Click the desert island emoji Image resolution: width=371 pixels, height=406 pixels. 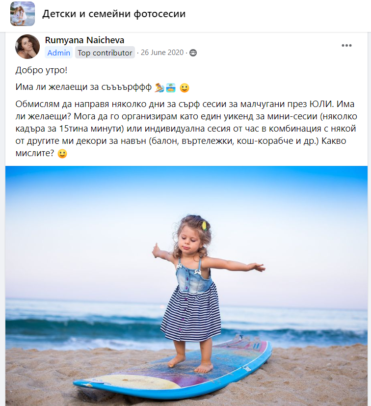point(171,88)
